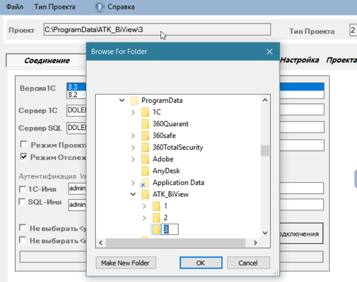
Task: Open the Тип Проекта menu
Action: (55, 7)
